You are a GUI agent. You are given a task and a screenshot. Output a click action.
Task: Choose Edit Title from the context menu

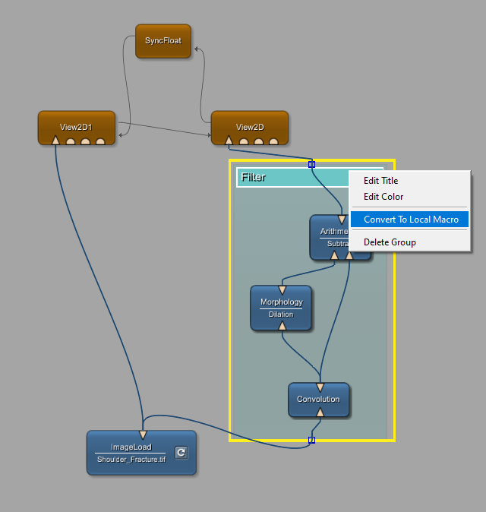coord(380,181)
